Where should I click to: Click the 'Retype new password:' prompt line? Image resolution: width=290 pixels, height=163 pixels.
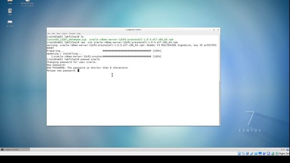(x=63, y=71)
